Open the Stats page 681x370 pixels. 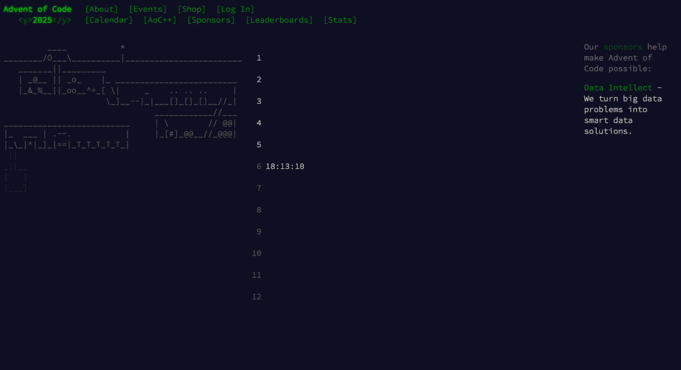pyautogui.click(x=340, y=20)
